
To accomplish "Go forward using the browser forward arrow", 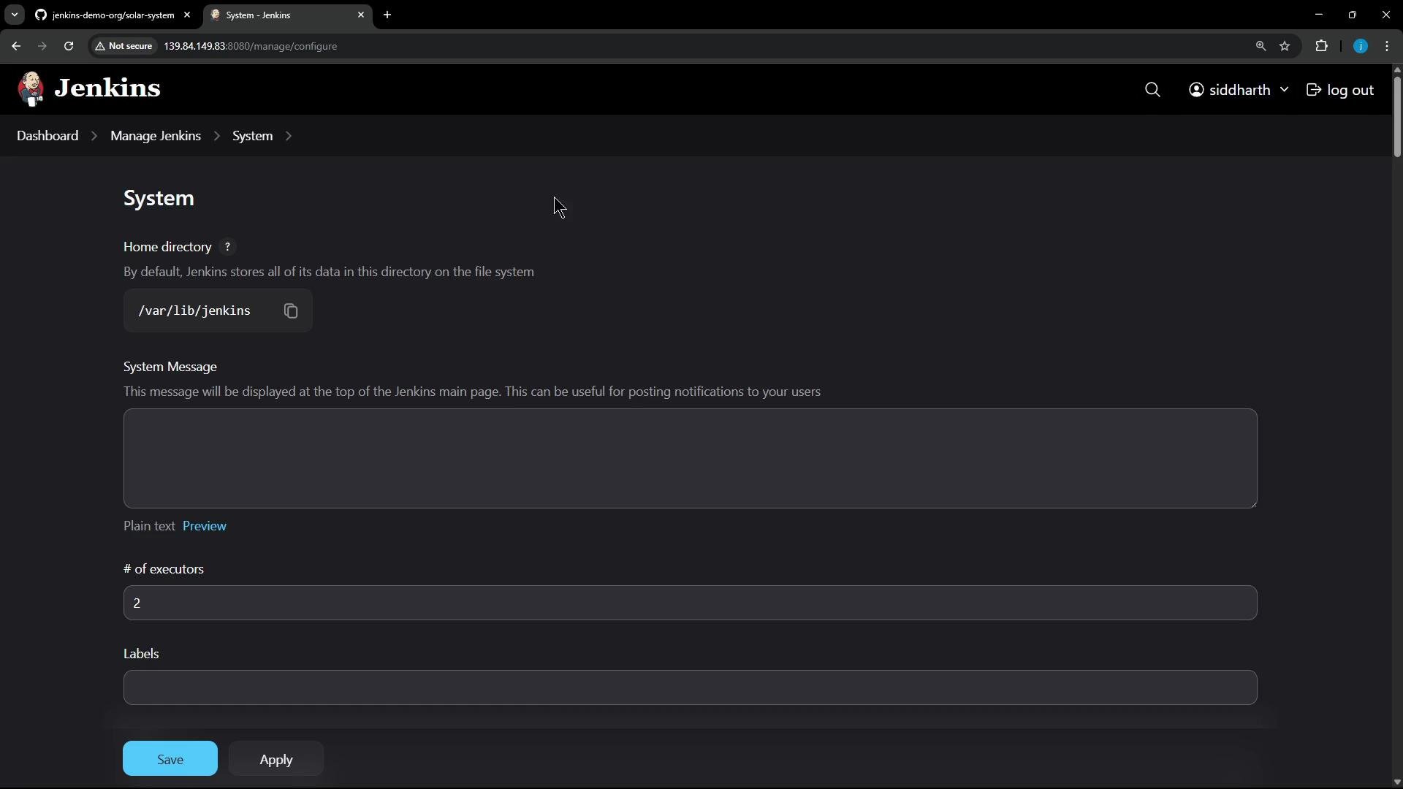I will pyautogui.click(x=42, y=46).
